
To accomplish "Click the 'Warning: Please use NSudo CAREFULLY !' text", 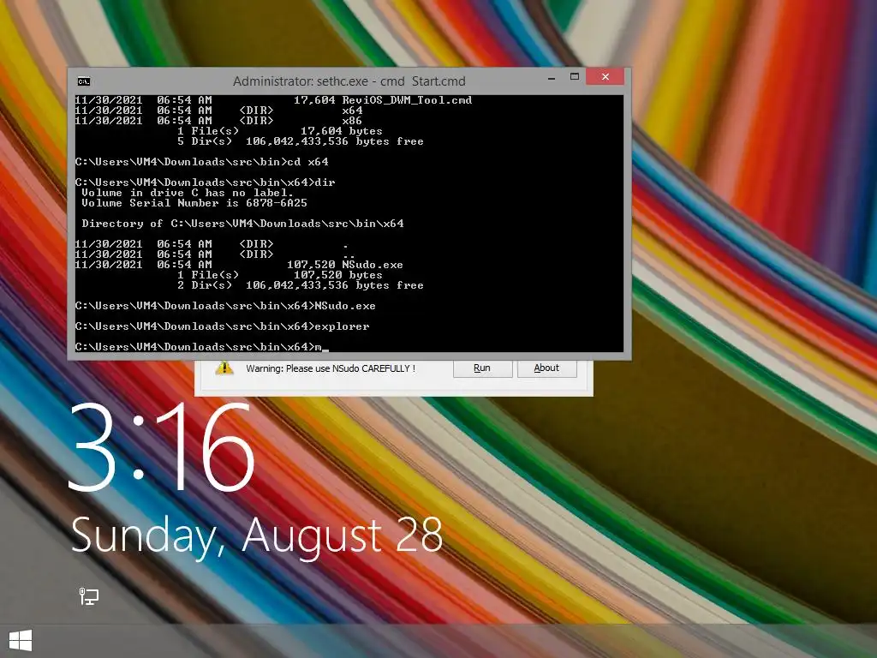I will pyautogui.click(x=331, y=368).
